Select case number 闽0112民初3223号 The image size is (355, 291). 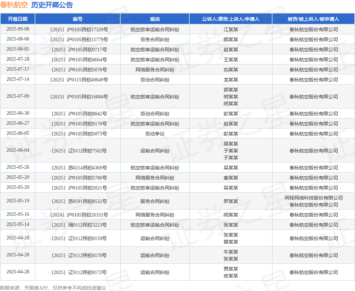[79, 225]
